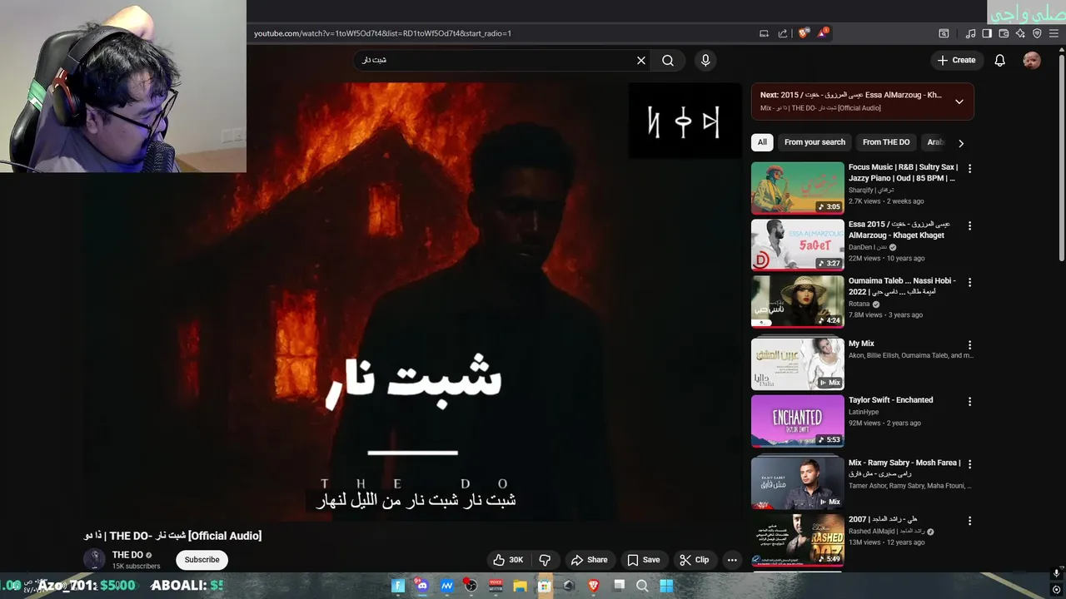The height and width of the screenshot is (599, 1066).
Task: Open Taylor Swift Enchanted video title
Action: click(890, 400)
